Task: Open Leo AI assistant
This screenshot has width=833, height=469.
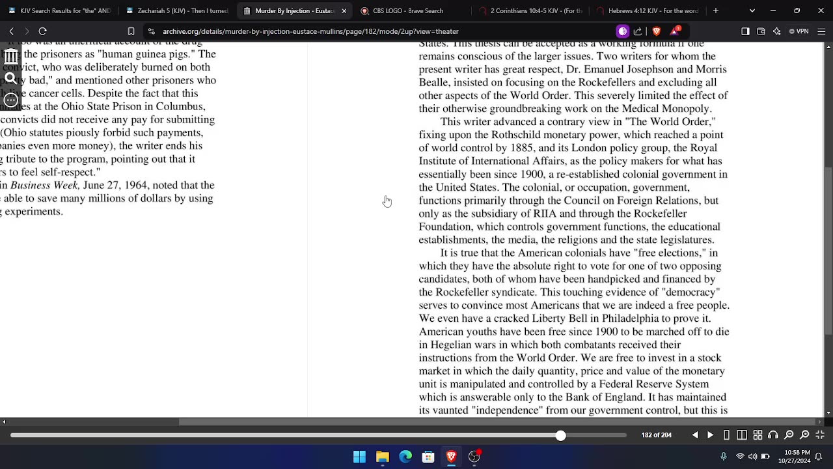Action: [x=776, y=31]
